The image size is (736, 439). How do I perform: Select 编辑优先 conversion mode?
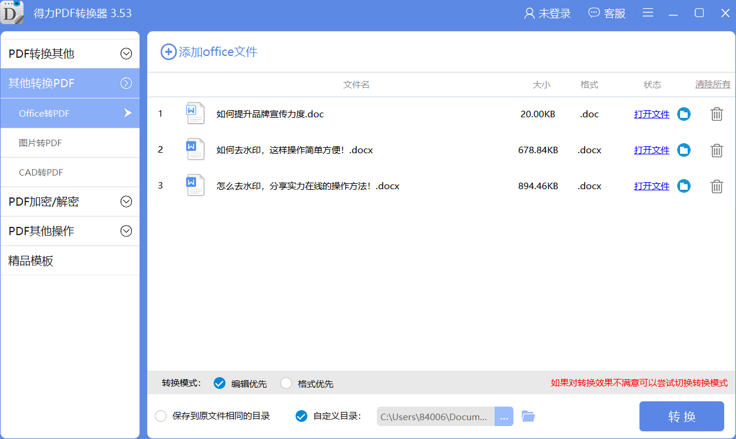220,383
